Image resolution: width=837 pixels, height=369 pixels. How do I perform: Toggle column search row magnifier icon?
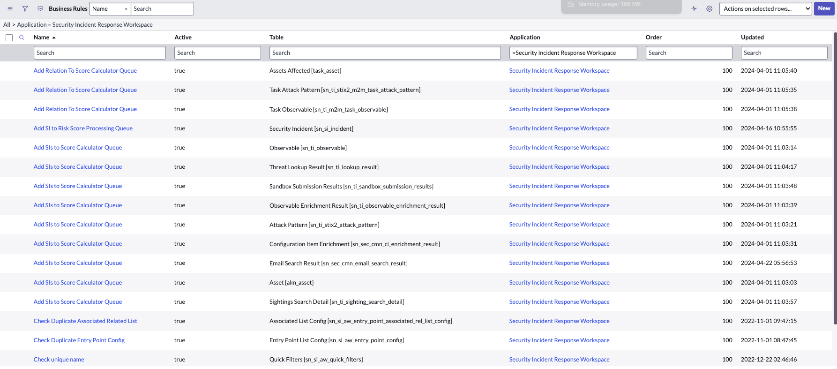[22, 38]
